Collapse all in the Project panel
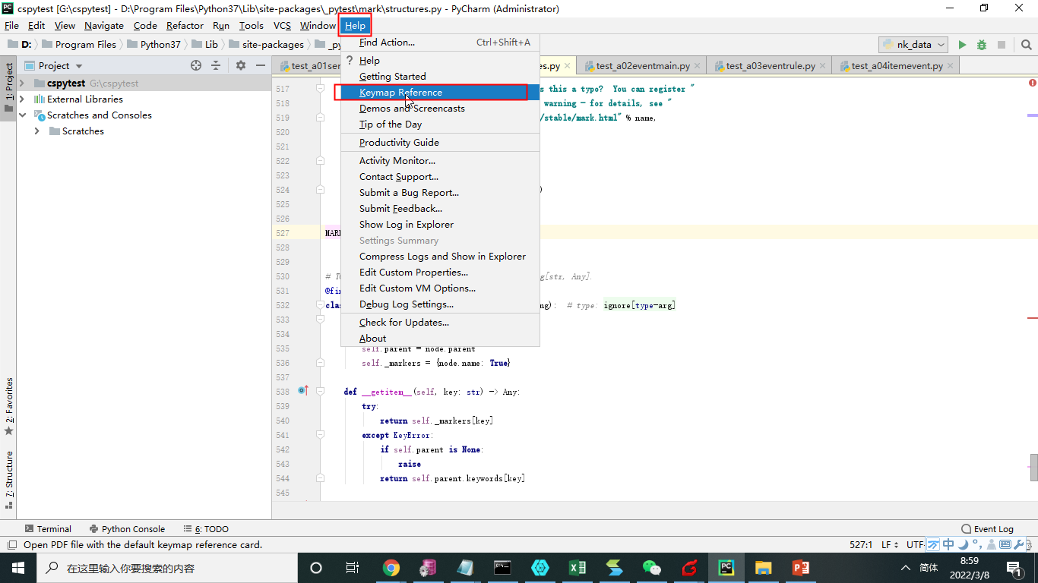This screenshot has width=1038, height=583. click(x=216, y=66)
